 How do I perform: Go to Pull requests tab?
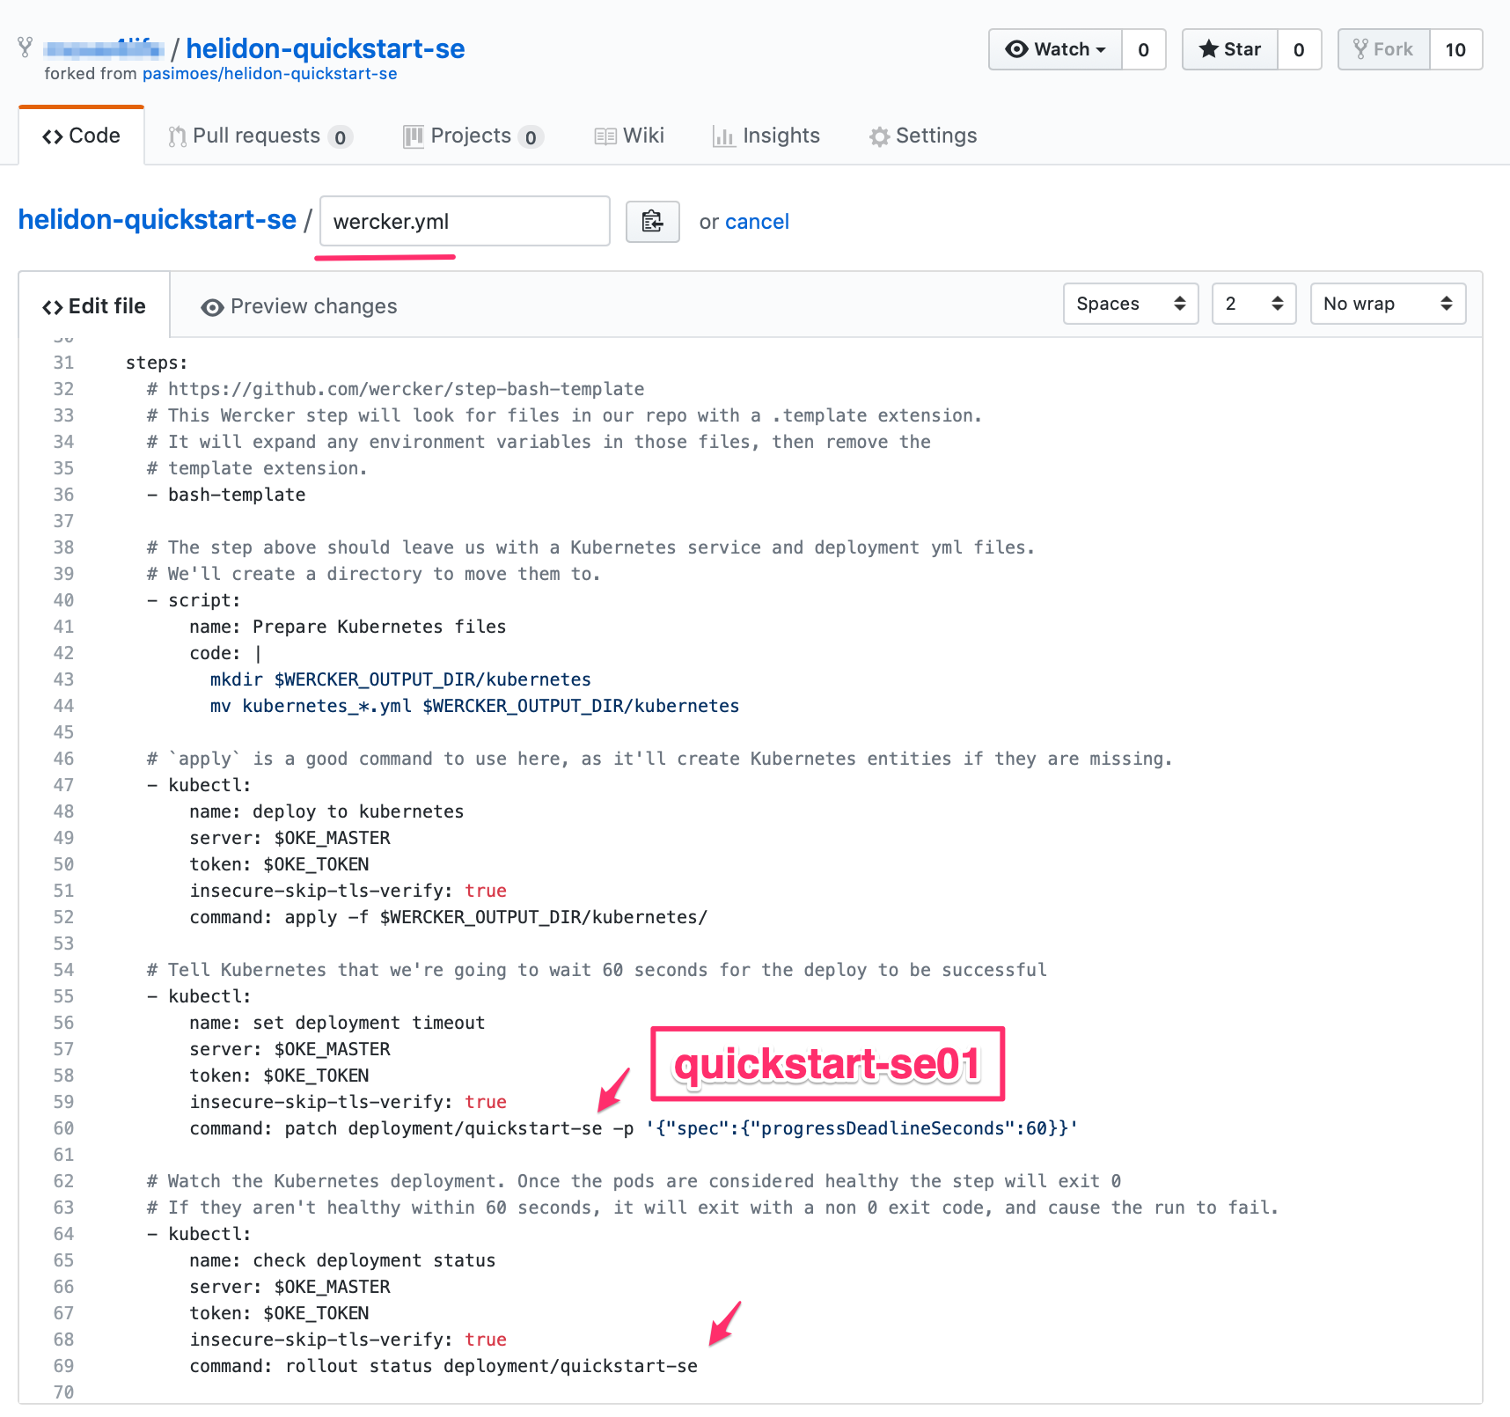(x=260, y=136)
